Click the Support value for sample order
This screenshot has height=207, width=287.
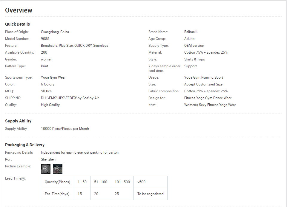click(191, 66)
